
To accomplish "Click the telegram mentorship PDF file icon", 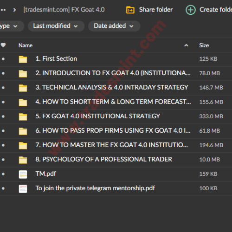I will 23,189.
